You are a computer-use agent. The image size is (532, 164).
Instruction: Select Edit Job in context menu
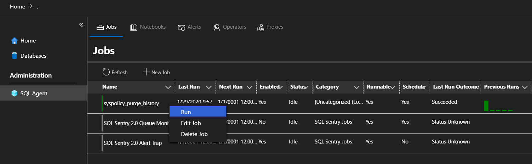pos(191,123)
